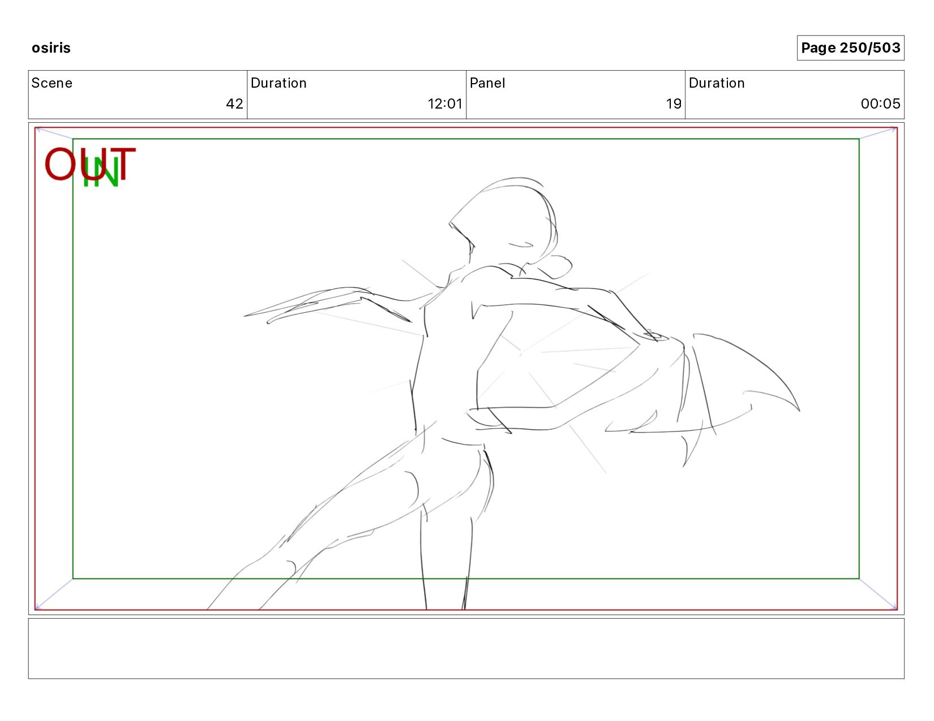Select the 'Panel' header label

(487, 83)
